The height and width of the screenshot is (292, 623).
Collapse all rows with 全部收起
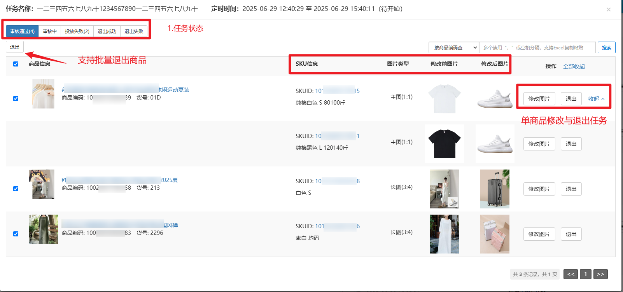coord(574,66)
